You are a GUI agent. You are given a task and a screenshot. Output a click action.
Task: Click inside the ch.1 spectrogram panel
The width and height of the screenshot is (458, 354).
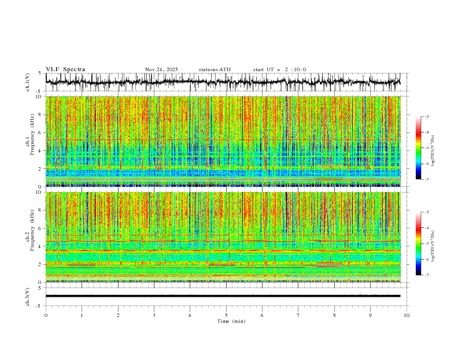(x=223, y=141)
